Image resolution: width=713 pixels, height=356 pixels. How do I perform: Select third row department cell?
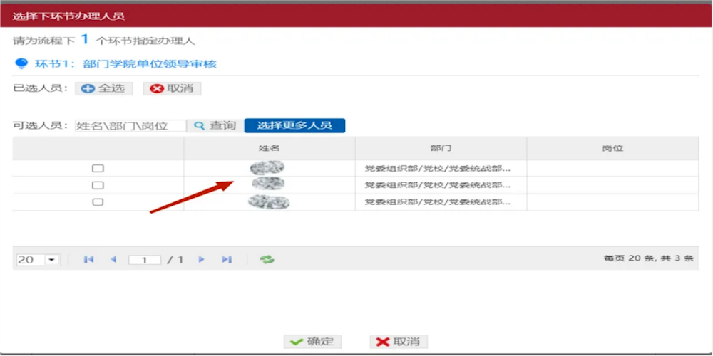pos(441,202)
